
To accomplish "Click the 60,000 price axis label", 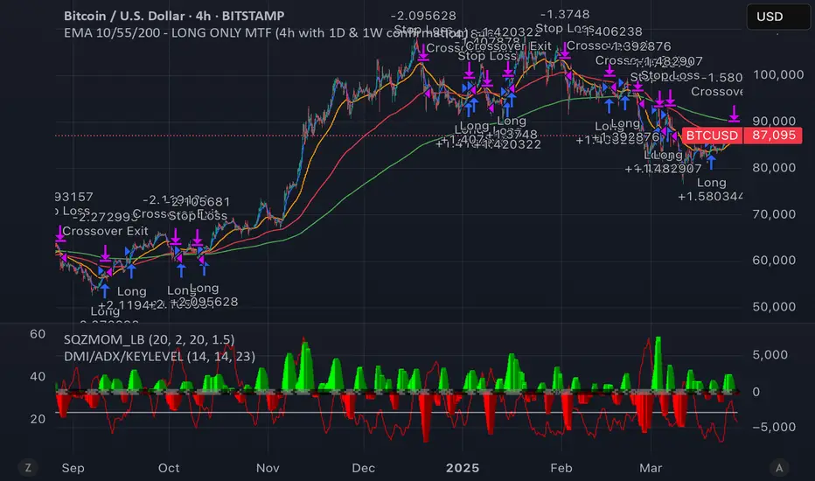I will [x=774, y=260].
